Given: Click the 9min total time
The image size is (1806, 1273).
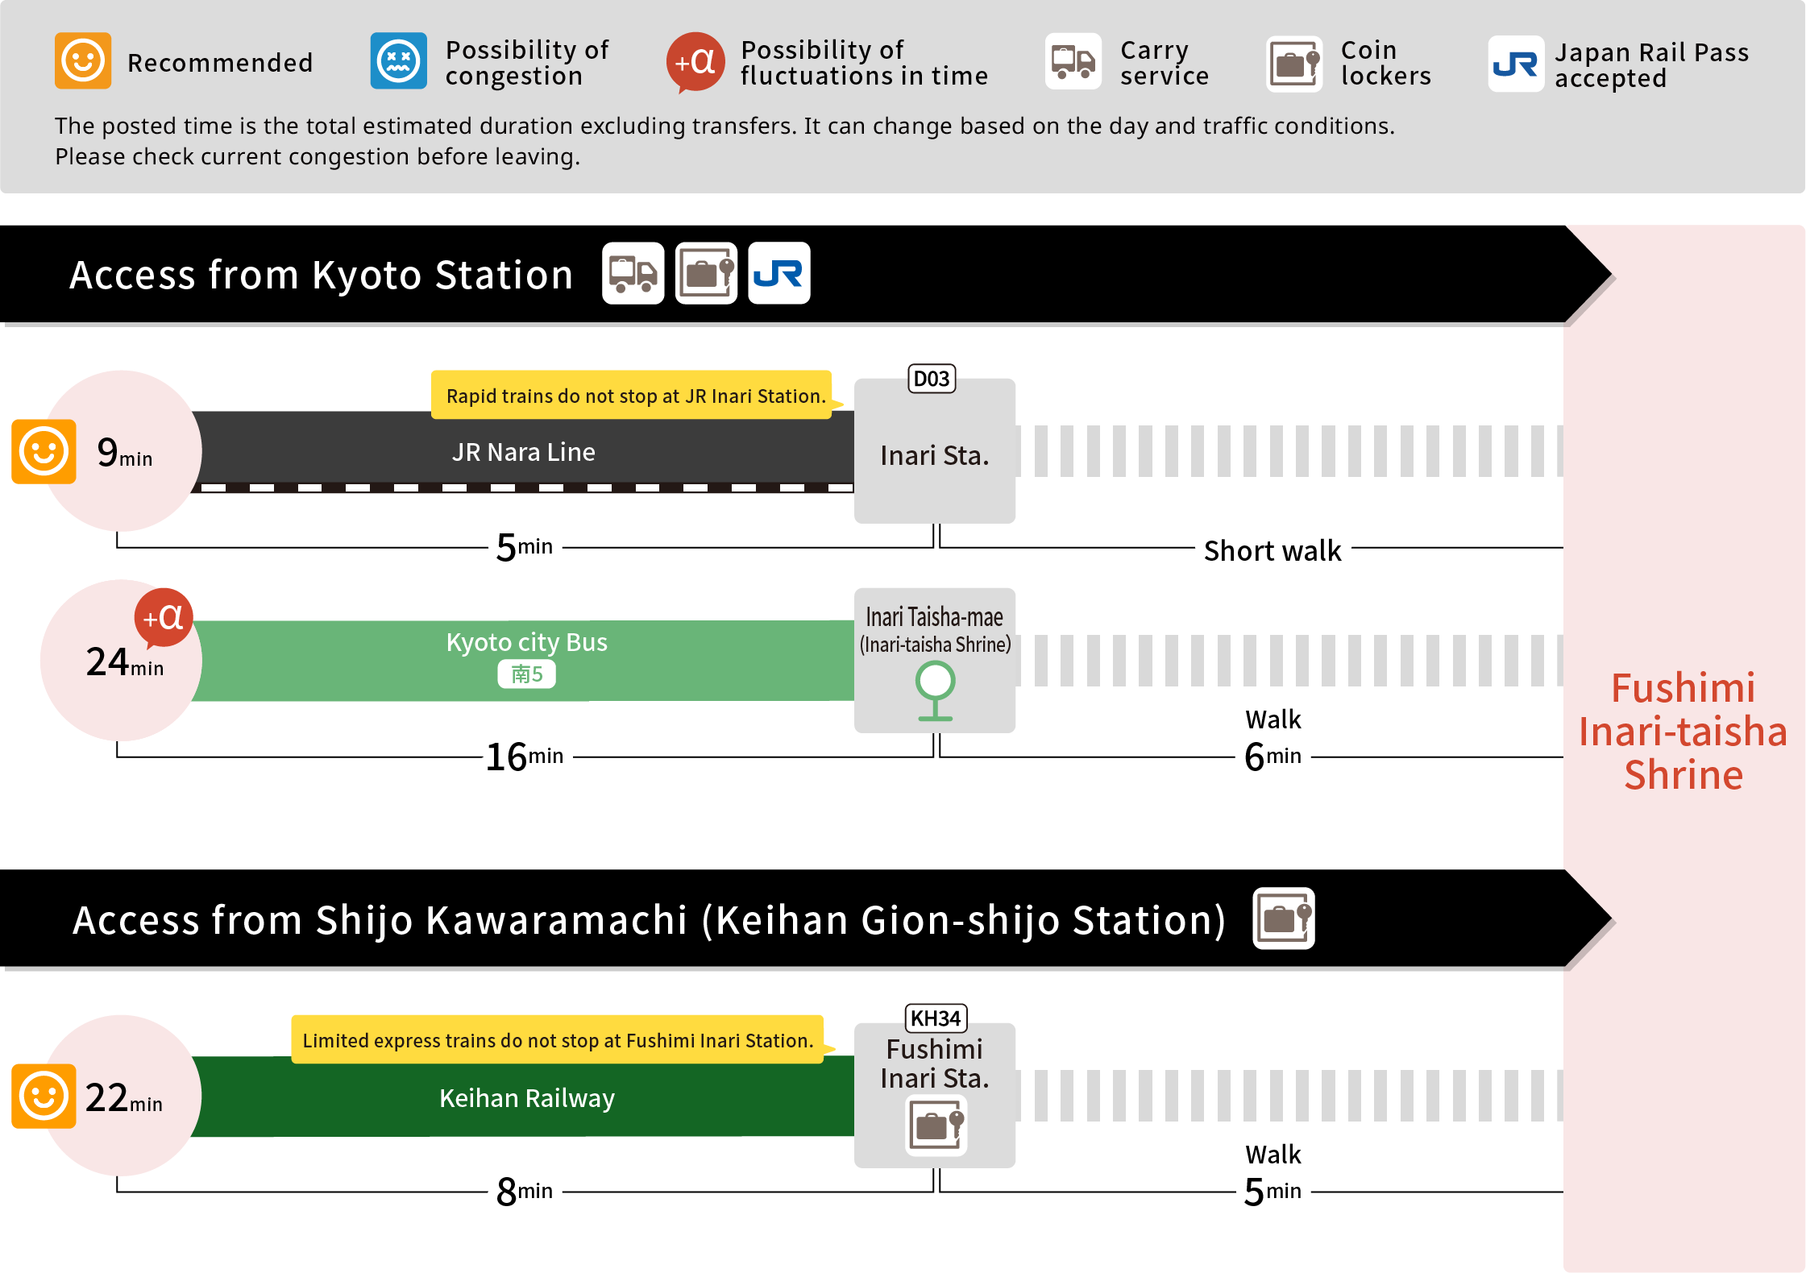Looking at the screenshot, I should (124, 453).
